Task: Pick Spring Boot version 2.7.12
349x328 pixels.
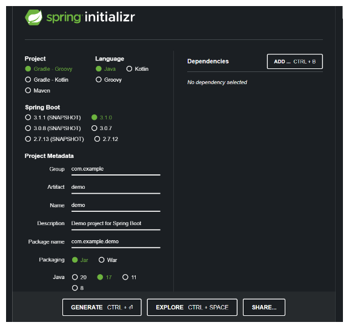Action: click(106, 139)
